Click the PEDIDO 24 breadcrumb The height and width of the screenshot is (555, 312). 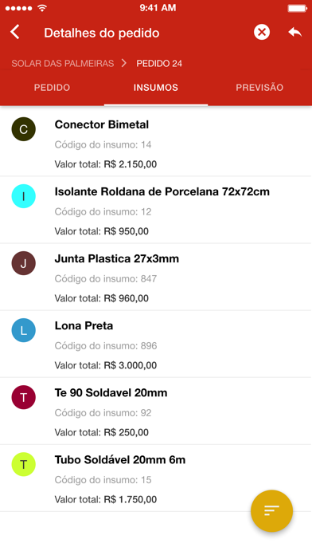159,63
